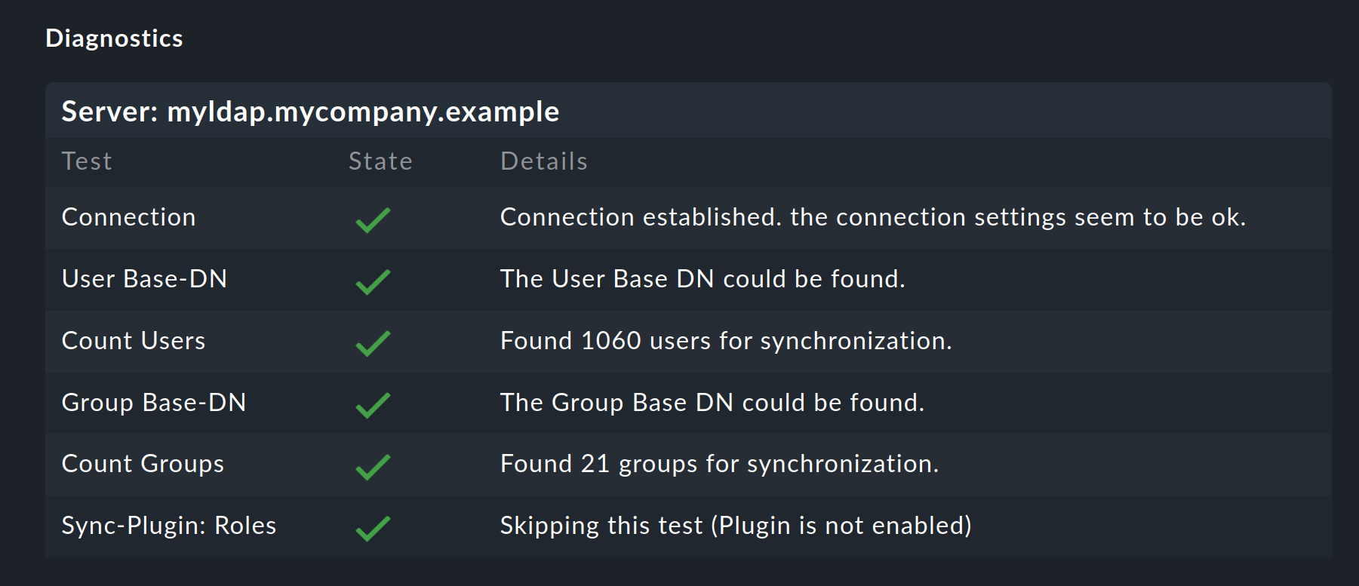The height and width of the screenshot is (586, 1359).
Task: Click the Details column header
Action: [x=544, y=161]
